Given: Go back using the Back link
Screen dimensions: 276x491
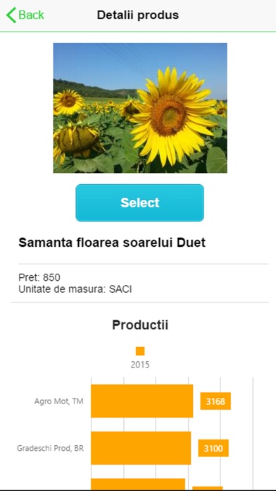Looking at the screenshot, I should [25, 15].
